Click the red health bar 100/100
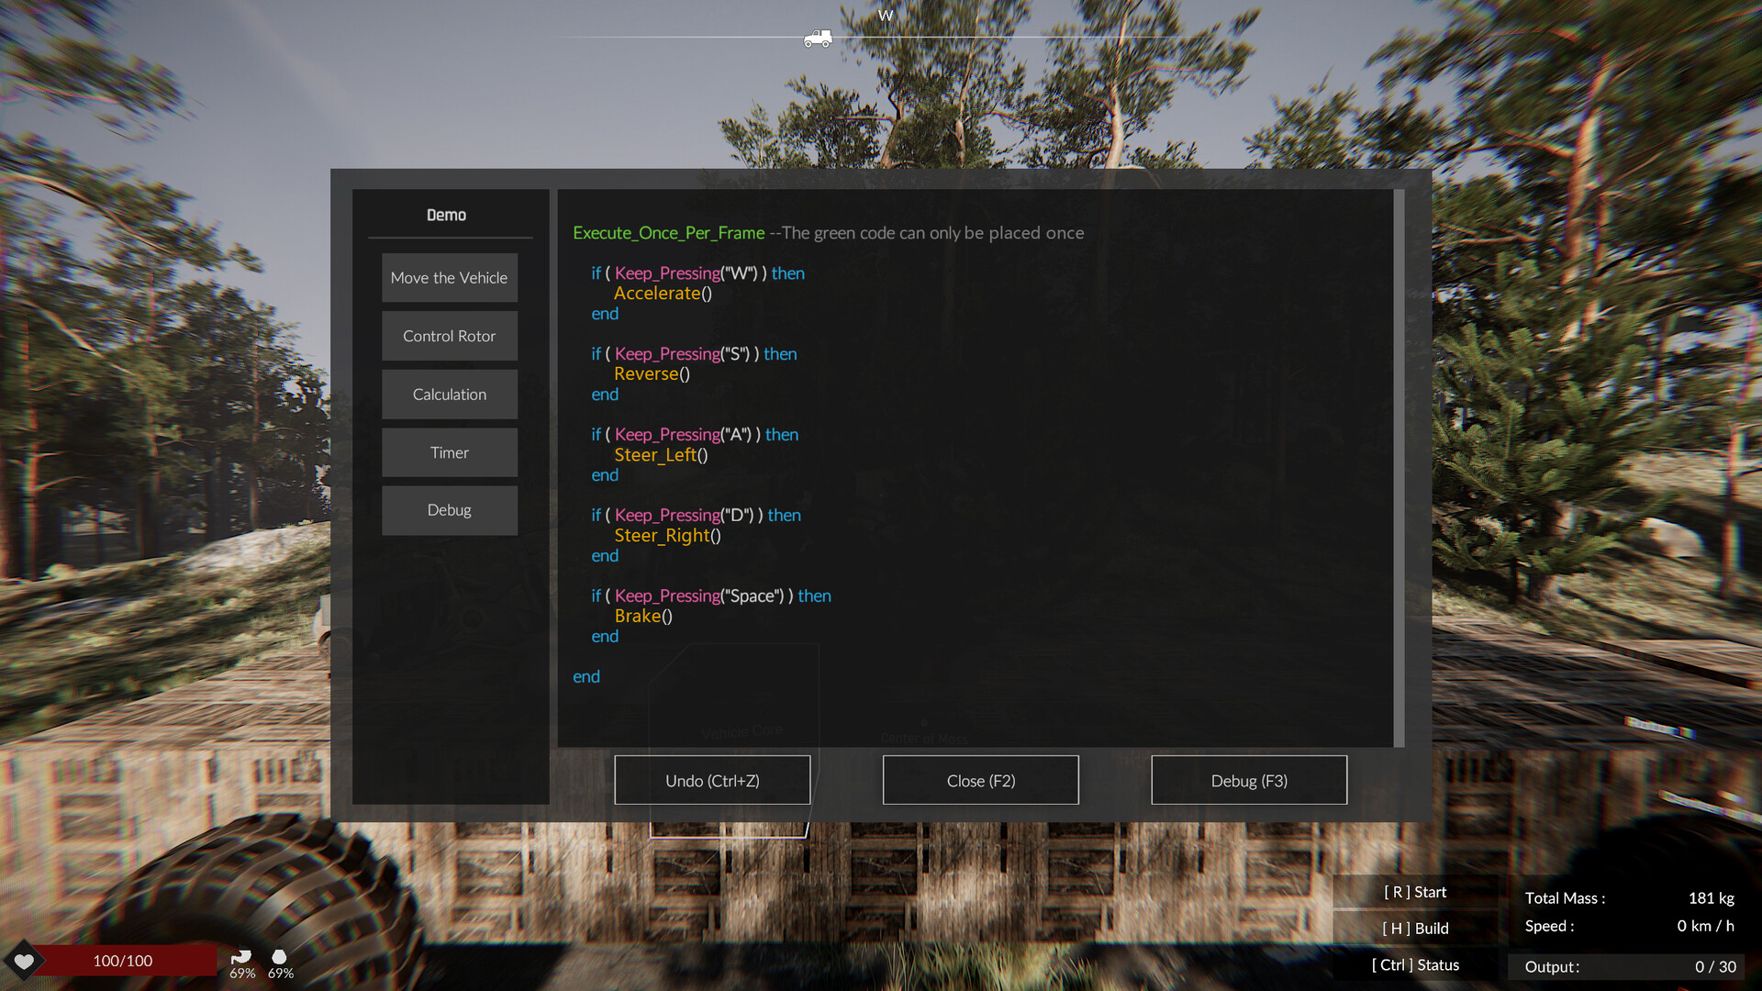Image resolution: width=1762 pixels, height=991 pixels. pos(123,961)
